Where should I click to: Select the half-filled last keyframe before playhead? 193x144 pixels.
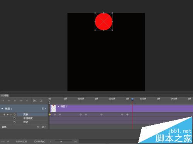click(x=127, y=114)
